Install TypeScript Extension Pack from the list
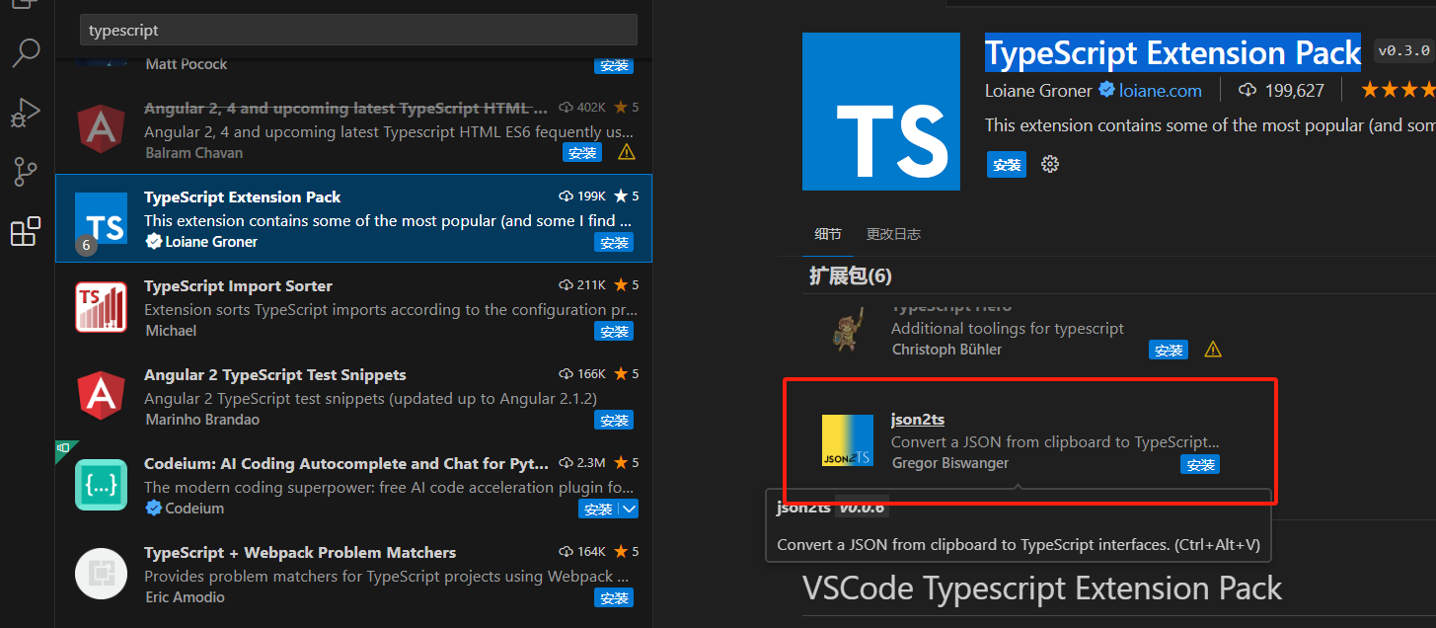This screenshot has height=628, width=1436. (614, 243)
